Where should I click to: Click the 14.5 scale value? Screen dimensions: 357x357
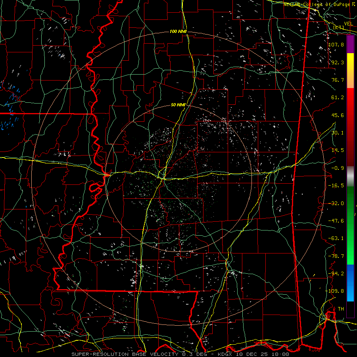pos(338,150)
